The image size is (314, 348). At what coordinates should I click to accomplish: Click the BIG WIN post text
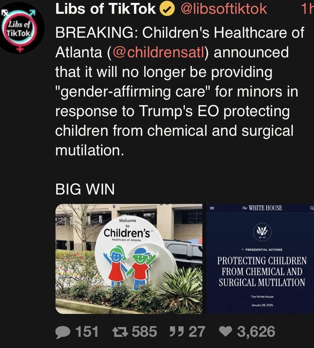pyautogui.click(x=85, y=189)
